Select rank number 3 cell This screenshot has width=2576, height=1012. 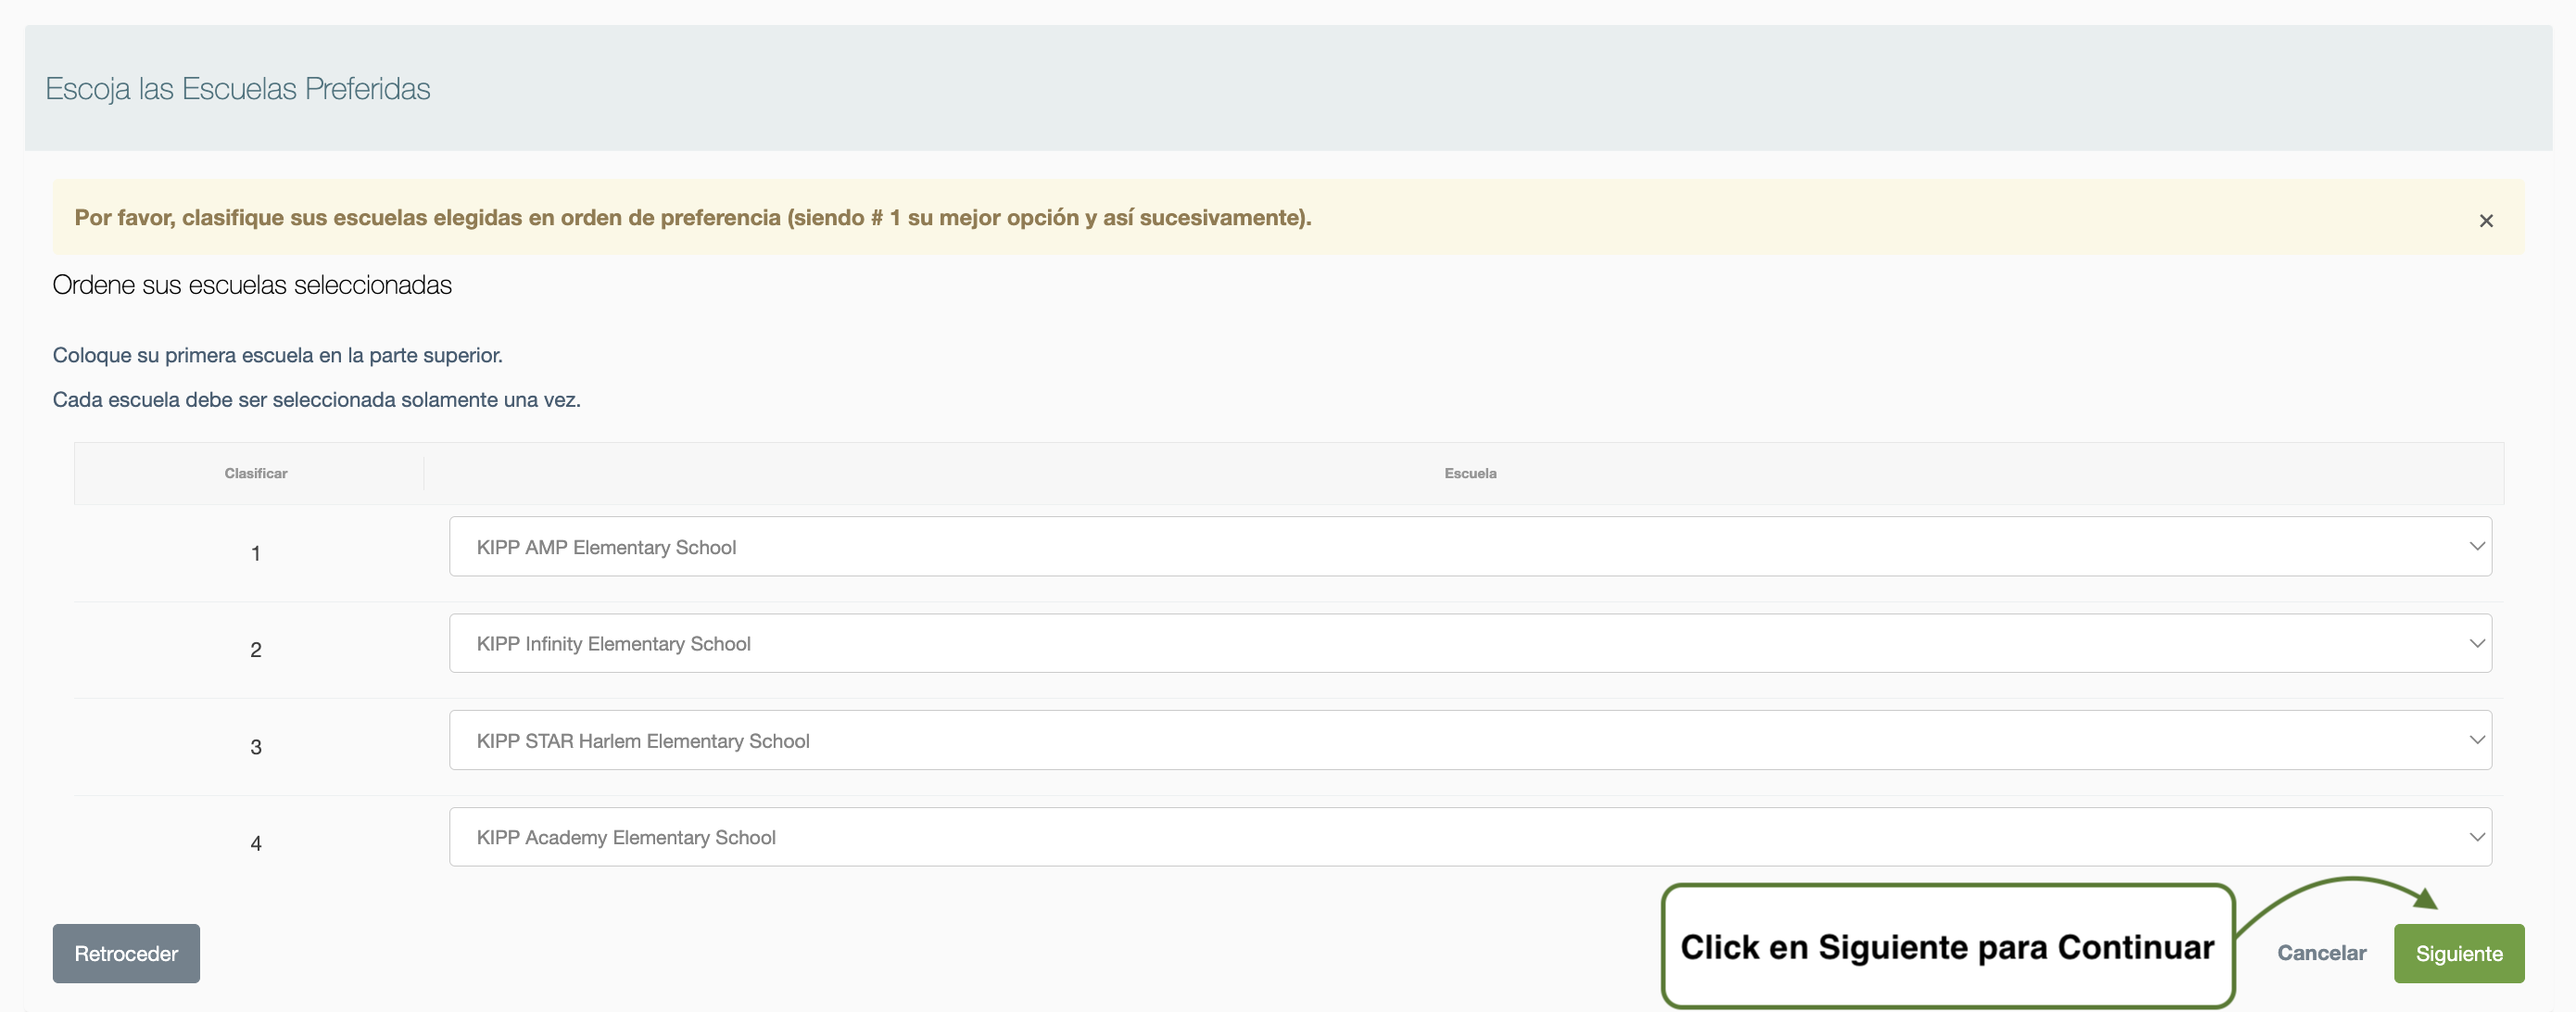coord(256,747)
